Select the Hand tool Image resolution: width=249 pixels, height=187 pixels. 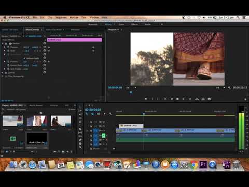tap(80, 143)
